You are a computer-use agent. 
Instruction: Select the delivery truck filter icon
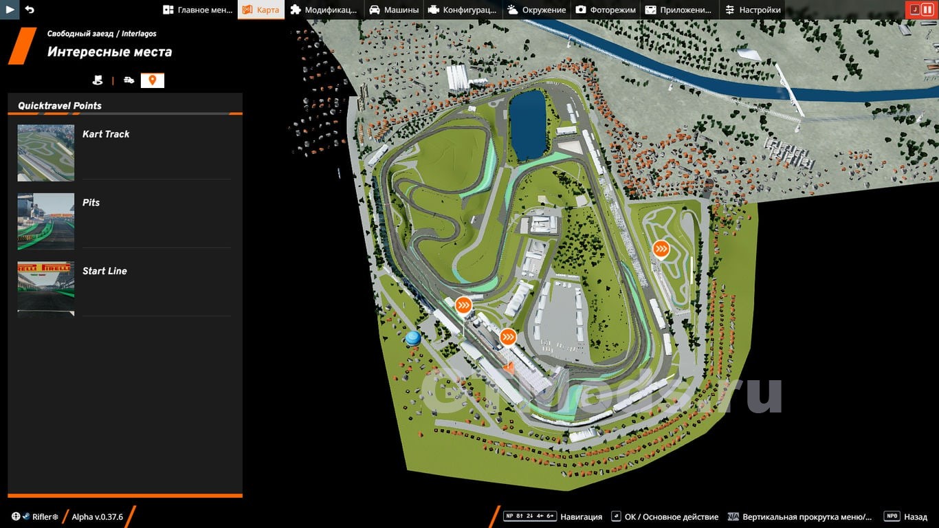tap(129, 80)
